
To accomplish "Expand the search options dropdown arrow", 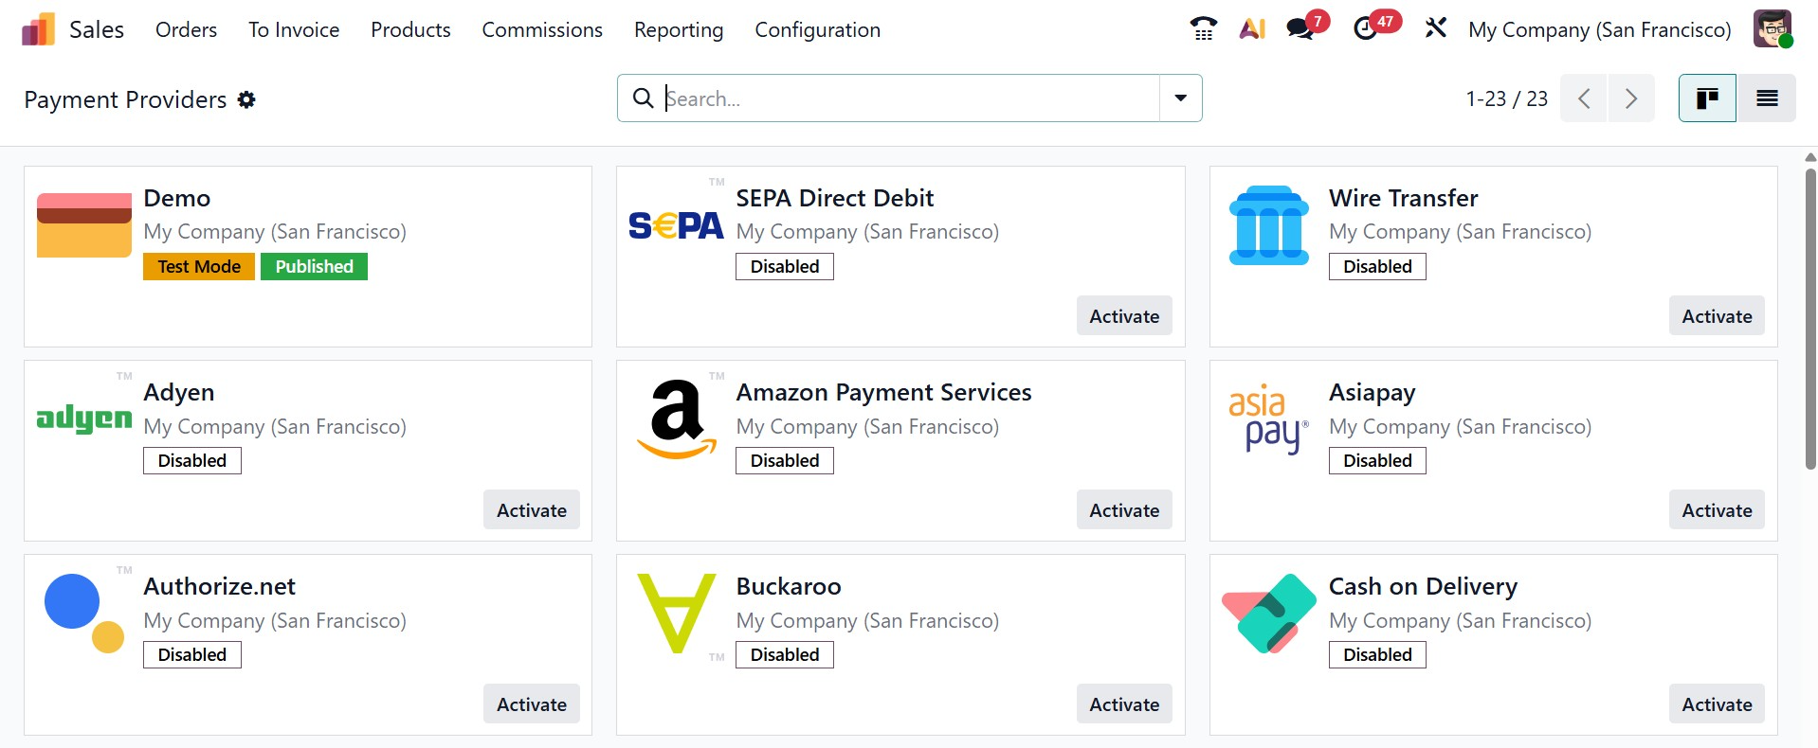I will click(1181, 98).
